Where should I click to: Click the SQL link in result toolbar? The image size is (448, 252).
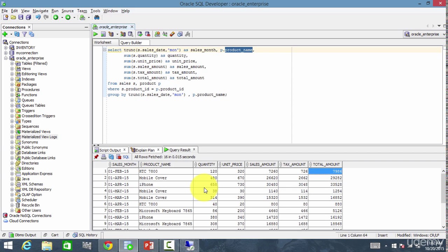pyautogui.click(x=126, y=157)
